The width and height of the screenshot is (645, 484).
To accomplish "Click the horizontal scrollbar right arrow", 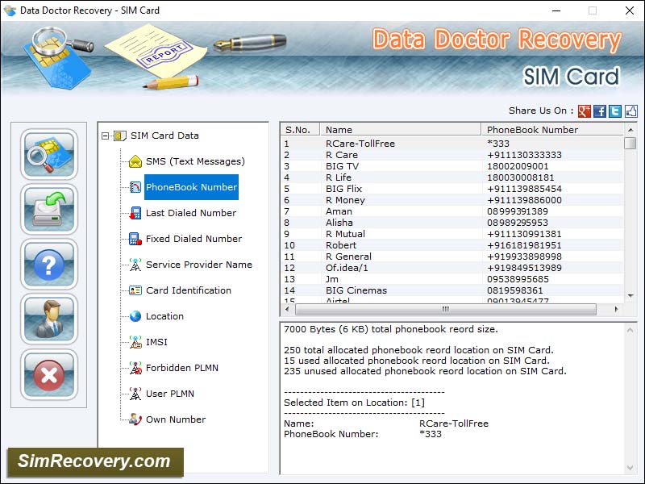I will (x=616, y=309).
